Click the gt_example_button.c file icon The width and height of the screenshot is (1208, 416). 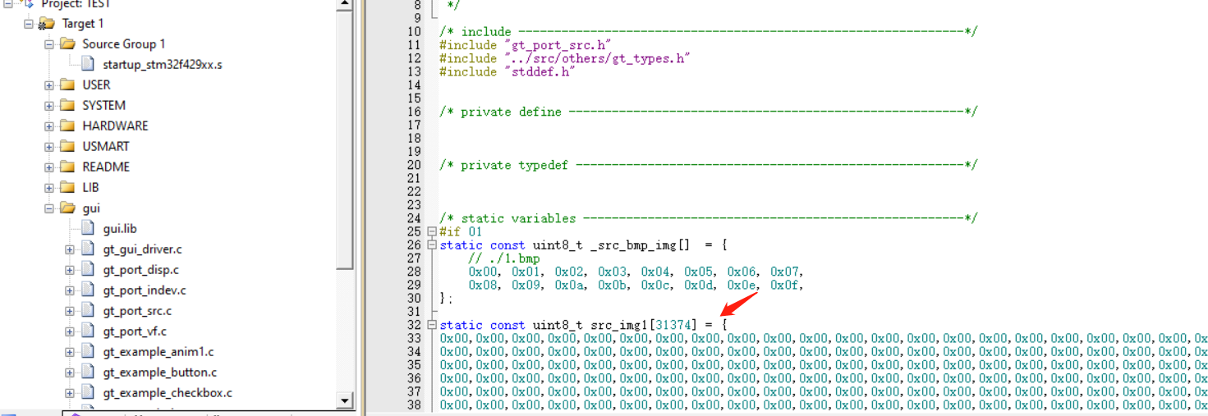tap(88, 373)
